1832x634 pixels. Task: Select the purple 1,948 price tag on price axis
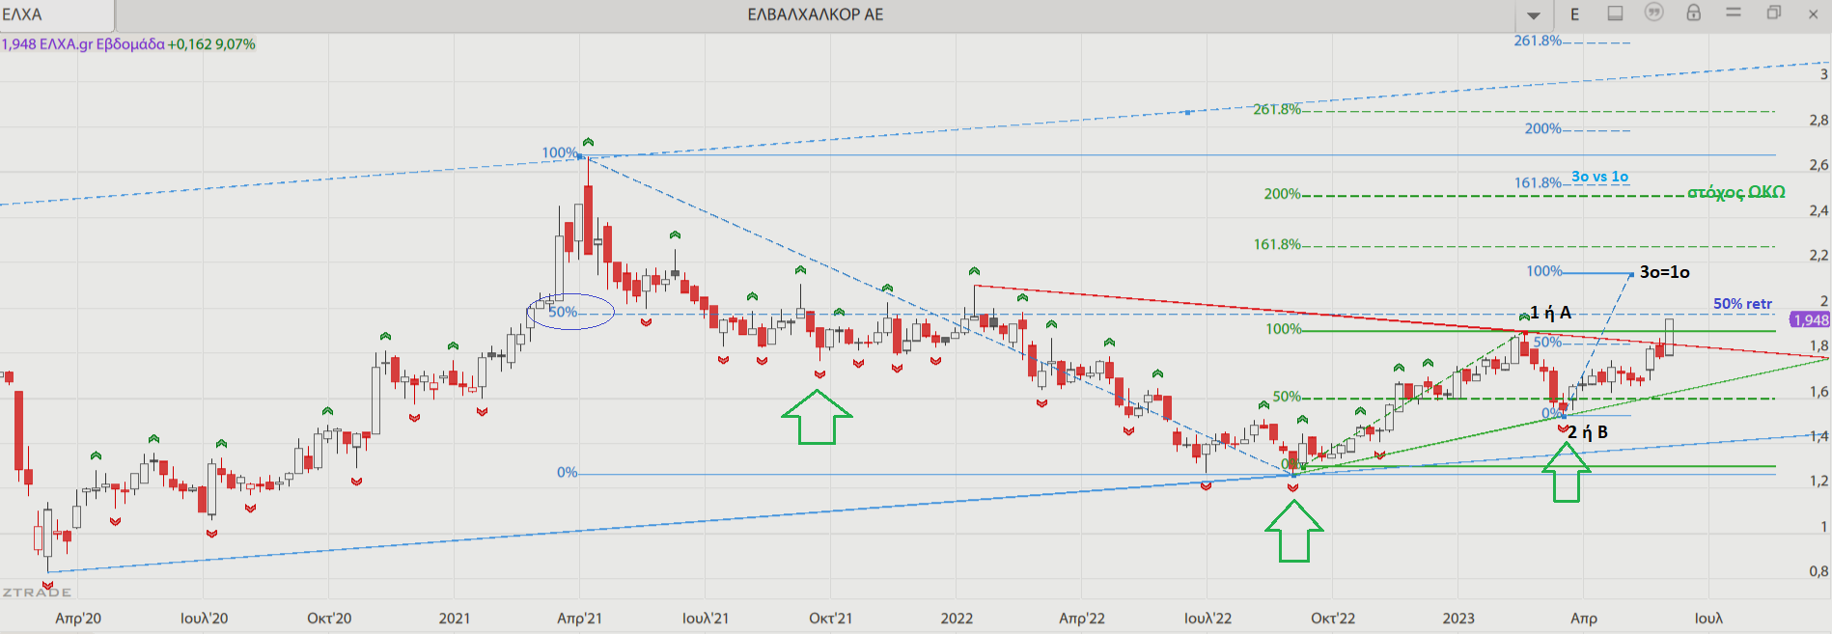point(1811,320)
